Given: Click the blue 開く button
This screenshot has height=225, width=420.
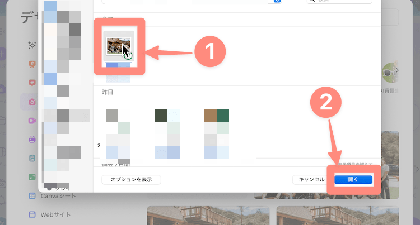Looking at the screenshot, I should tap(353, 180).
